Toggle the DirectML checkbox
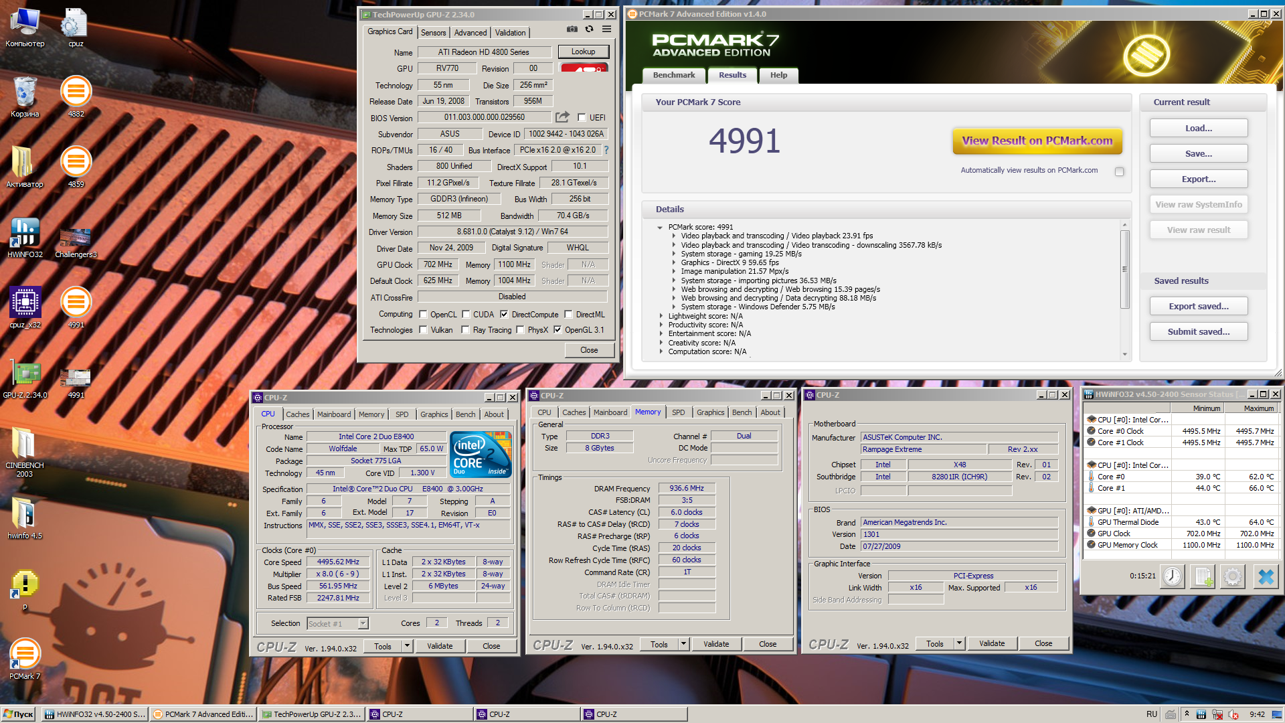This screenshot has width=1285, height=723. [x=568, y=314]
